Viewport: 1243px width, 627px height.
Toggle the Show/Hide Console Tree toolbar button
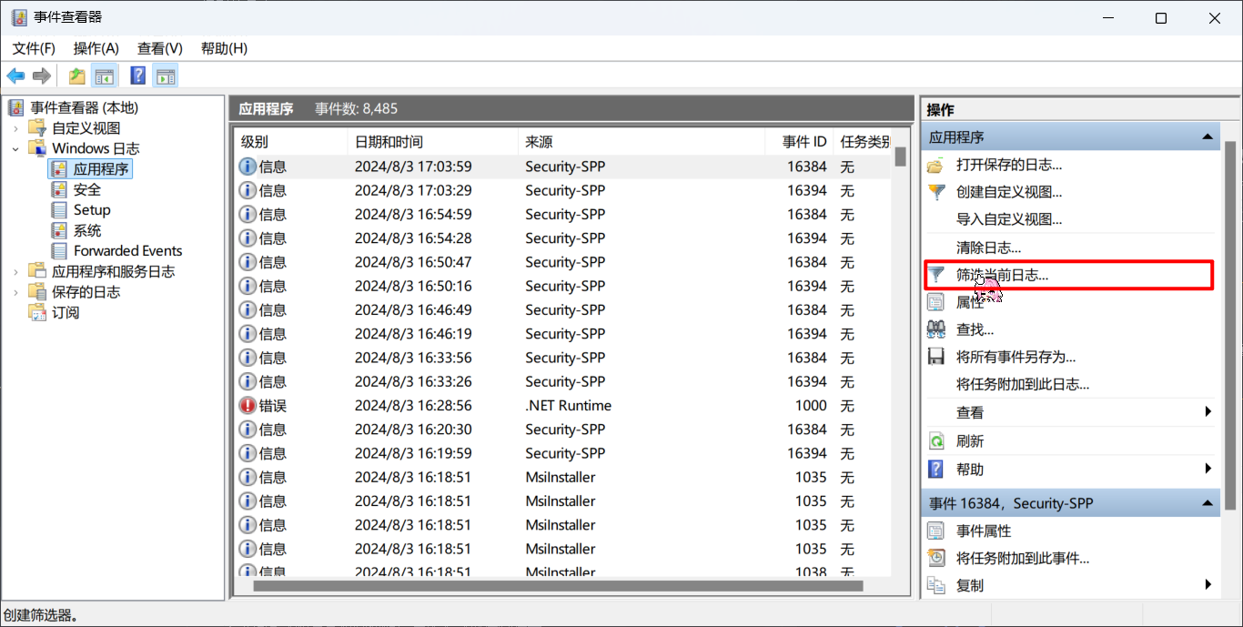105,76
